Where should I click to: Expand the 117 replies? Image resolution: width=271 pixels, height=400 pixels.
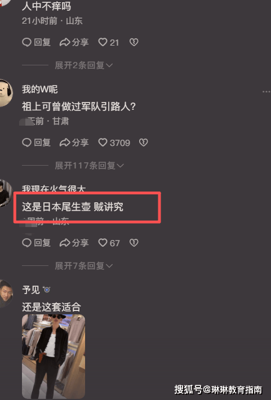pos(90,166)
